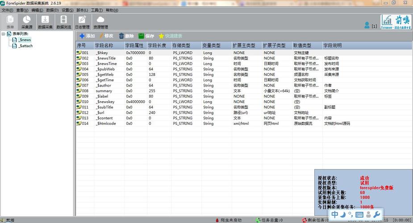Viewport: 413px width, 223px height.
Task: Select the _$pubWeb field name
Action: 105,69
